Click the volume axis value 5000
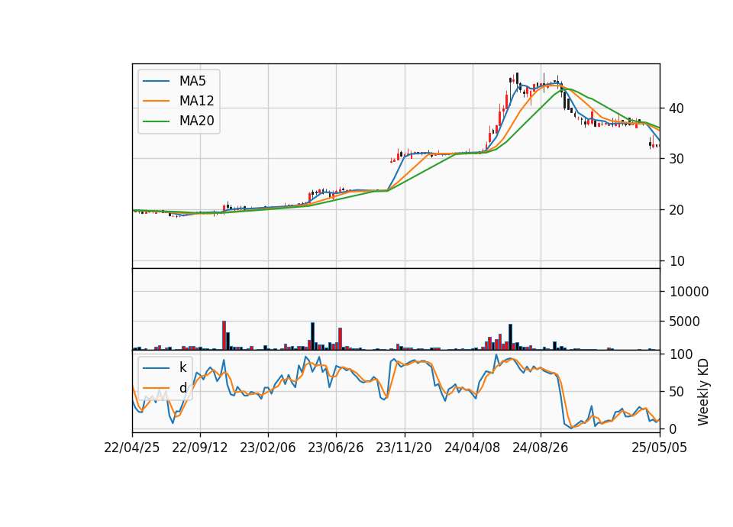The height and width of the screenshot is (527, 733). click(684, 322)
